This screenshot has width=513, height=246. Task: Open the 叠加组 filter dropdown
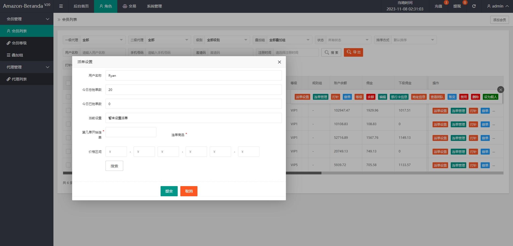point(289,40)
